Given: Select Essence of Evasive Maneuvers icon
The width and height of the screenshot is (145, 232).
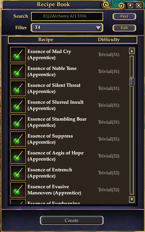Looking at the screenshot, I should (x=18, y=189).
